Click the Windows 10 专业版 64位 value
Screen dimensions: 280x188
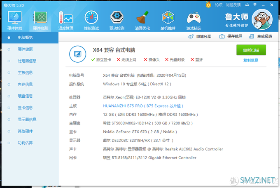point(137,84)
